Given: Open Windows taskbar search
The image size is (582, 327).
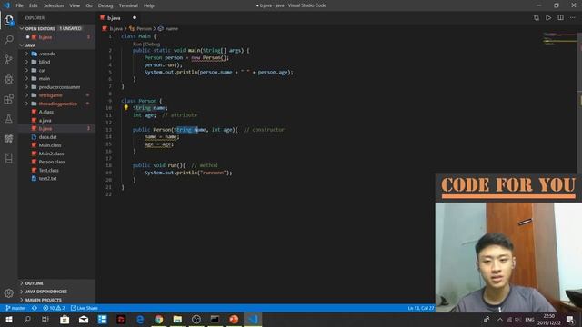Looking at the screenshot, I should [x=27, y=319].
